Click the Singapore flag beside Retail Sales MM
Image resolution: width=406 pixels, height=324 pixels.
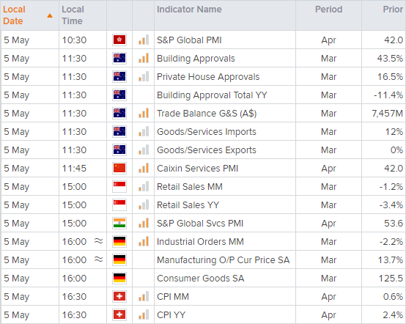point(119,186)
